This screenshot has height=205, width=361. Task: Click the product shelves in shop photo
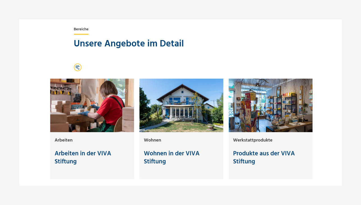point(281,108)
